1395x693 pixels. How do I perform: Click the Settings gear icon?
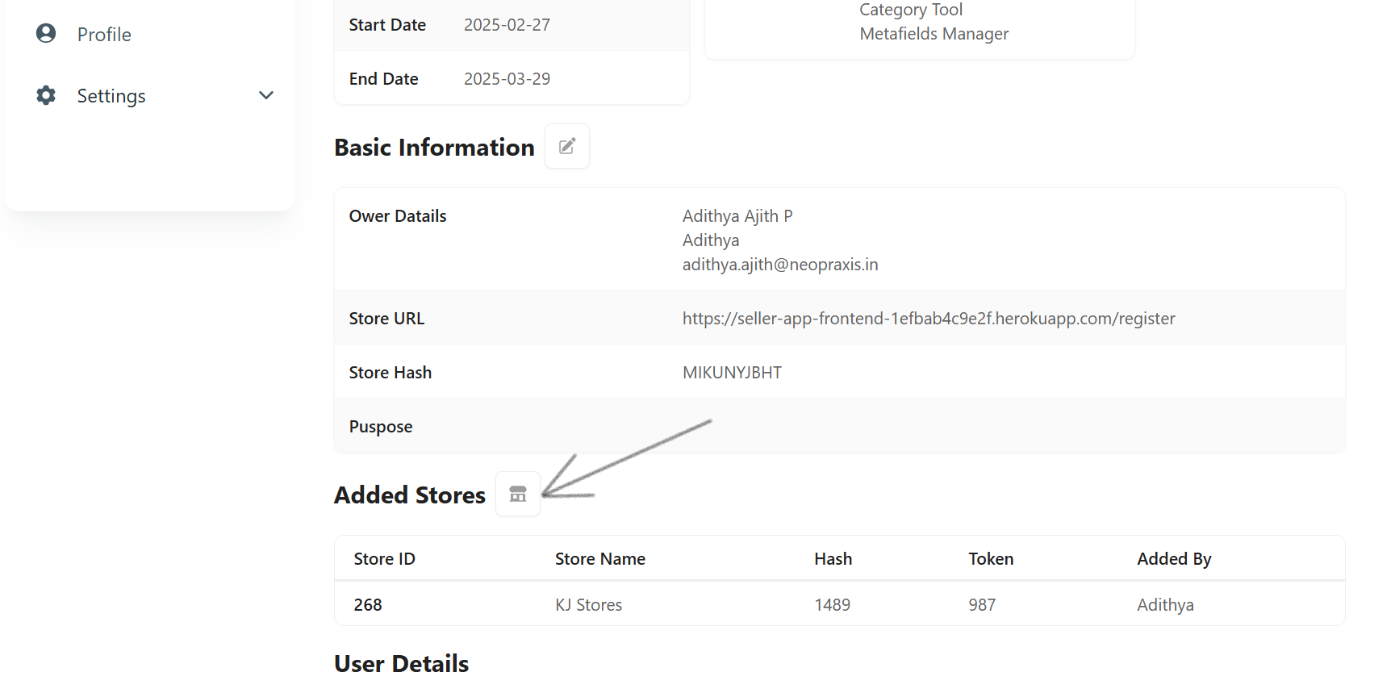pos(46,95)
